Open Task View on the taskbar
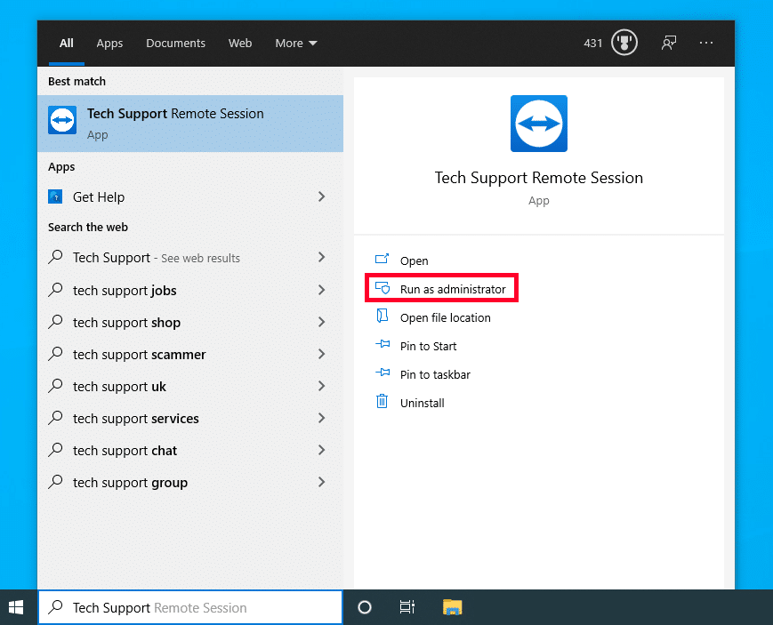Image resolution: width=773 pixels, height=625 pixels. click(407, 607)
